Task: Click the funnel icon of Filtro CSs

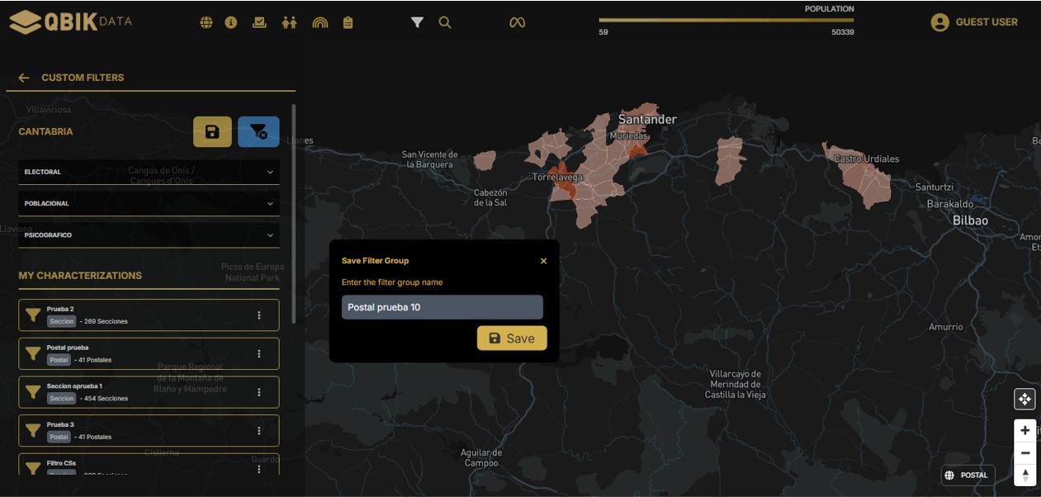Action: click(x=33, y=468)
